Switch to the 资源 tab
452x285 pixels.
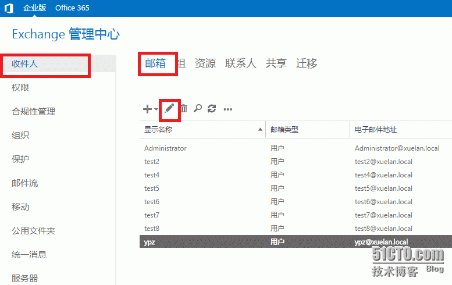point(205,63)
